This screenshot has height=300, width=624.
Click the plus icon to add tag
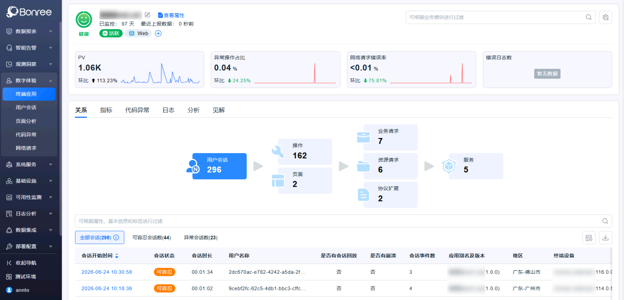[158, 34]
